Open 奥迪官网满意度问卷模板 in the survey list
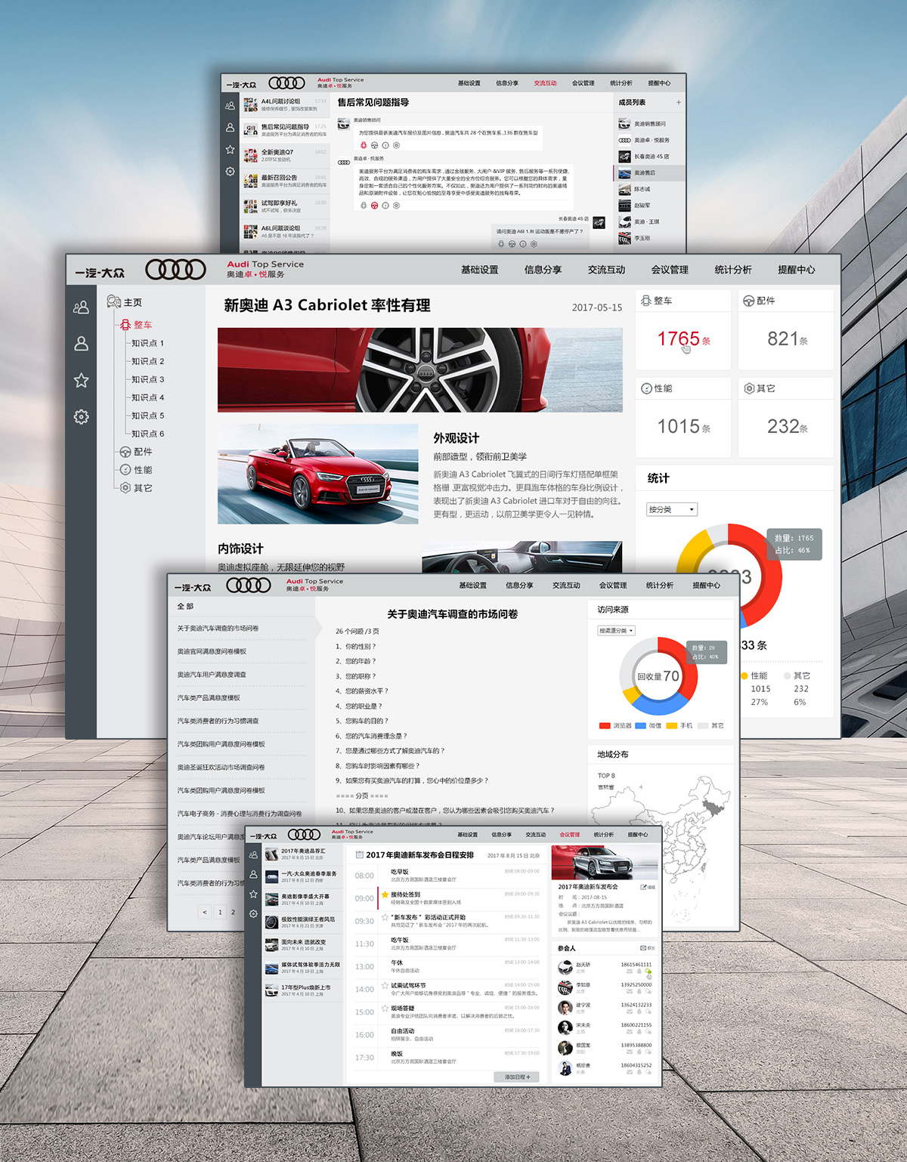Screen dimensions: 907x1162 [212, 651]
